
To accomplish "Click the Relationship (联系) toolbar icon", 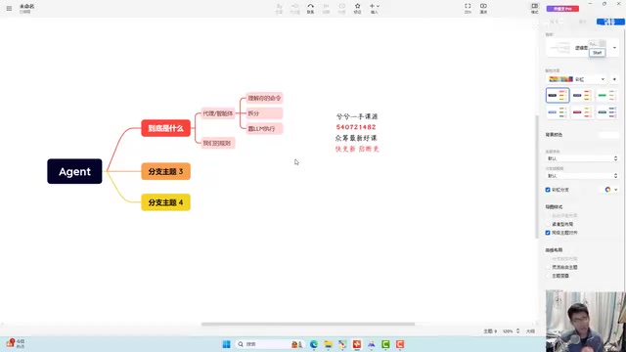I will [x=310, y=9].
